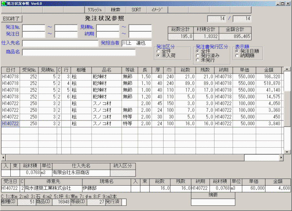Viewport: 292px width, 211px height.
Task: Click the app icon in title bar
Action: click(x=4, y=4)
